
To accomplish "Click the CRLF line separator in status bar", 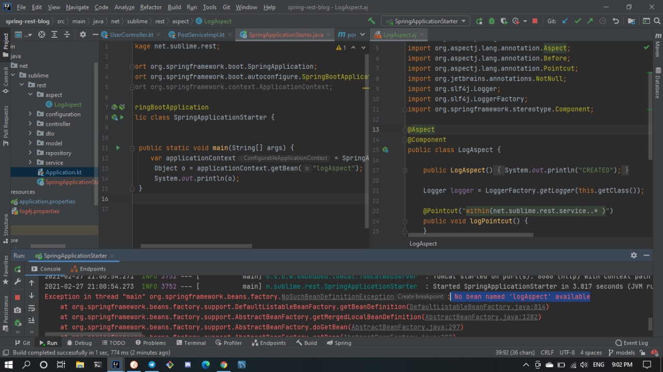I will coord(547,352).
